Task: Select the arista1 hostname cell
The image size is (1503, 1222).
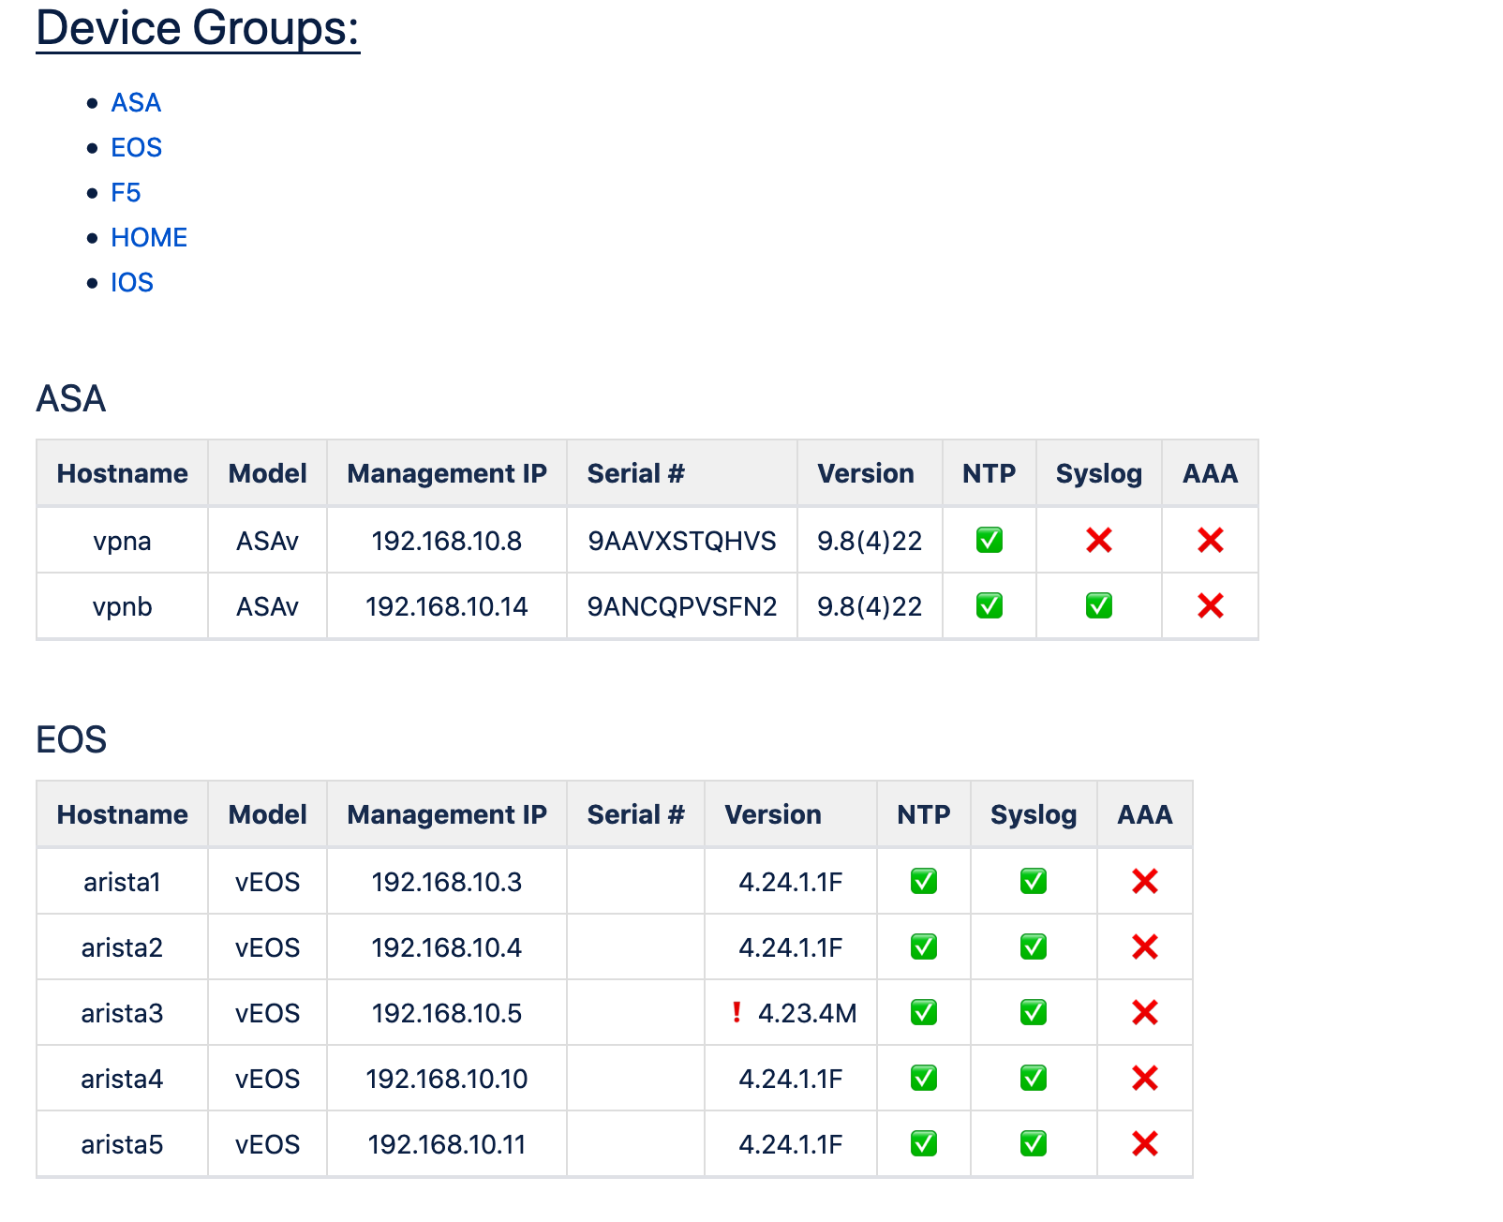Action: 123,882
